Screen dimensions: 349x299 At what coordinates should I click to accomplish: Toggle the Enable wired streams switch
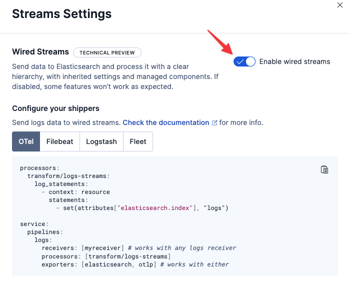coord(244,61)
